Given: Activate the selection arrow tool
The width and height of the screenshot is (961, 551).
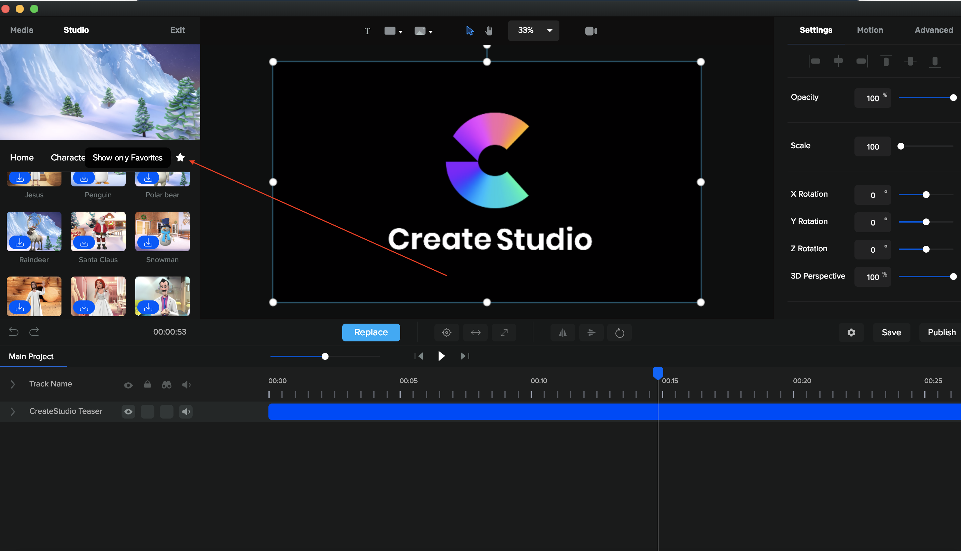Looking at the screenshot, I should pyautogui.click(x=469, y=31).
